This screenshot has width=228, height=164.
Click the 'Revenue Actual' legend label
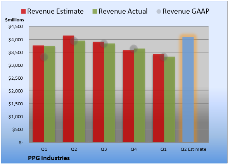pyautogui.click(x=123, y=11)
